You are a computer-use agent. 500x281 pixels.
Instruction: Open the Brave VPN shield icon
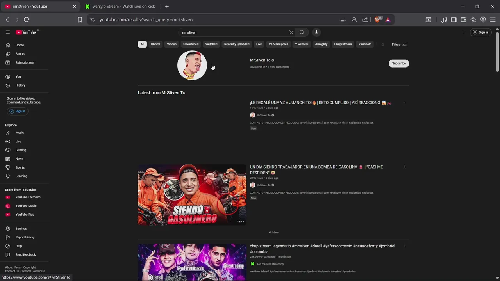tap(483, 20)
